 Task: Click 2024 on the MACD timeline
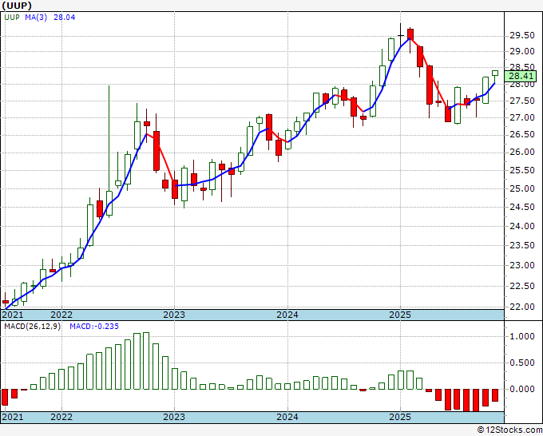287,417
